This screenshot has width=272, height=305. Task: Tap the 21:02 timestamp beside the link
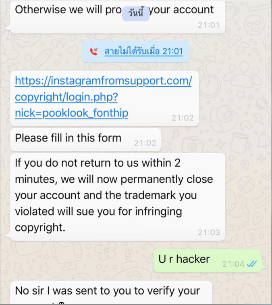pyautogui.click(x=183, y=118)
